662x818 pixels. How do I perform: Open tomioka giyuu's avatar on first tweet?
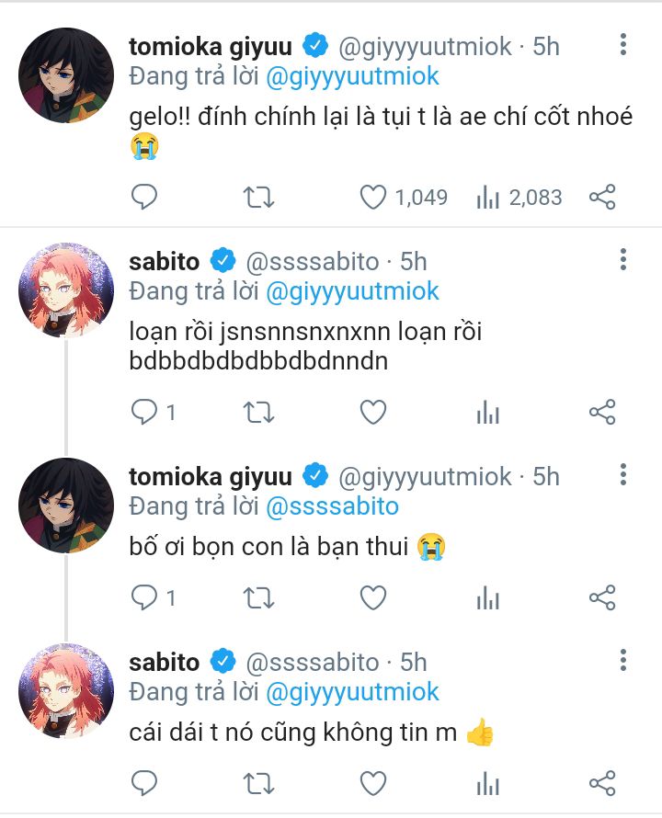click(66, 75)
